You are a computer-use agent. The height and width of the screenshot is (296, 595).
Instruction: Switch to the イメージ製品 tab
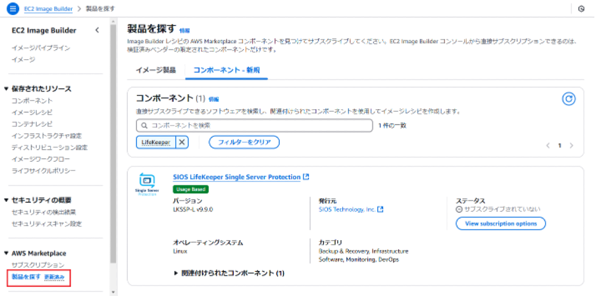tap(155, 70)
